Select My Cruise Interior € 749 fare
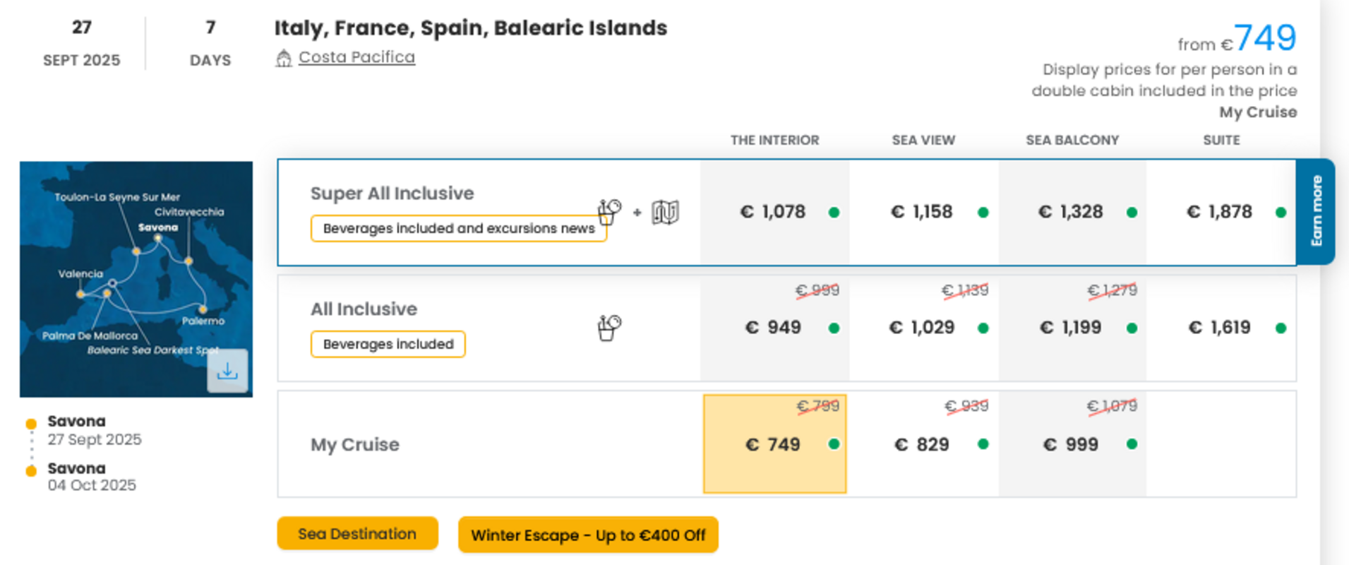Viewport: 1349px width, 565px height. [774, 444]
